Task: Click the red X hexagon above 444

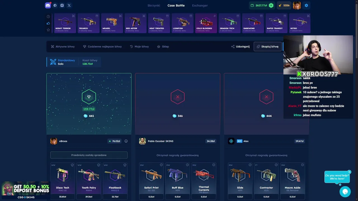Action: point(266,97)
